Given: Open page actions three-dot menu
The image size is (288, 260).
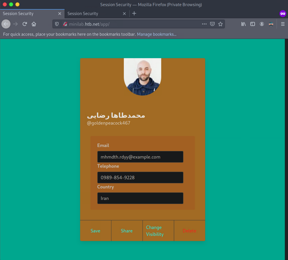Looking at the screenshot, I should 204,24.
